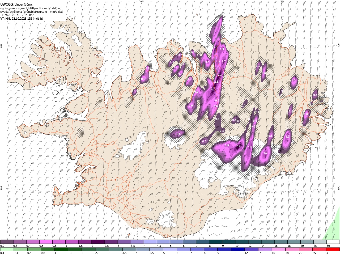Pick the bright red swatch labeled 30
Screen dimensions: 340x255
(333, 249)
